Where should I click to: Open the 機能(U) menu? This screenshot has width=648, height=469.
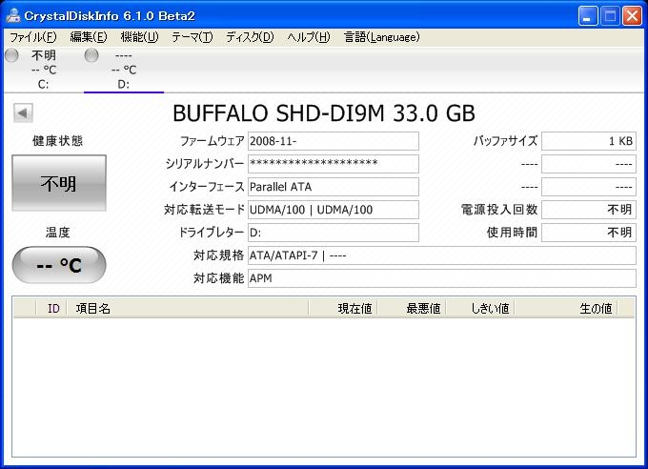(x=139, y=37)
